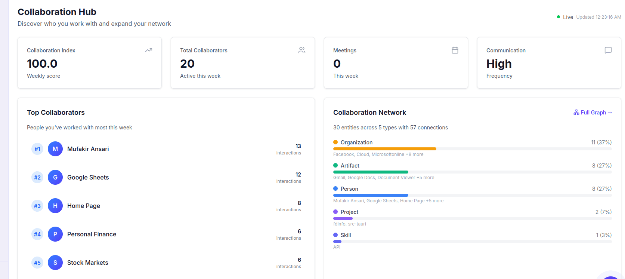Click the Artifact progress bar
The image size is (625, 279).
tap(473, 172)
